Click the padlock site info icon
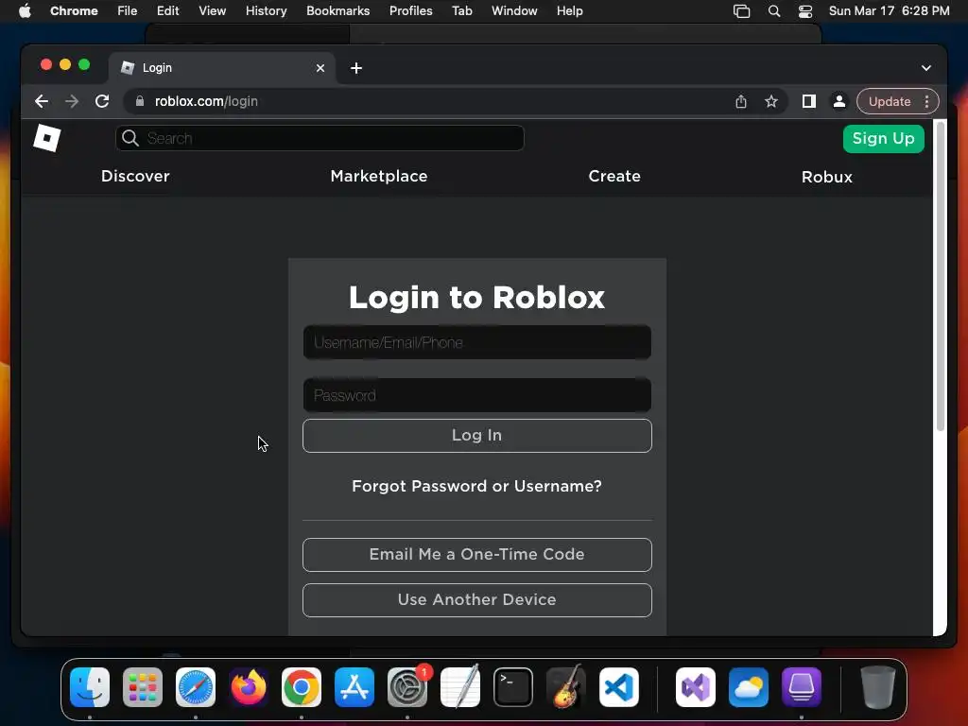The height and width of the screenshot is (726, 968). pos(140,101)
